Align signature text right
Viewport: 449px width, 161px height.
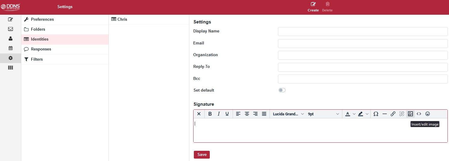(x=255, y=114)
